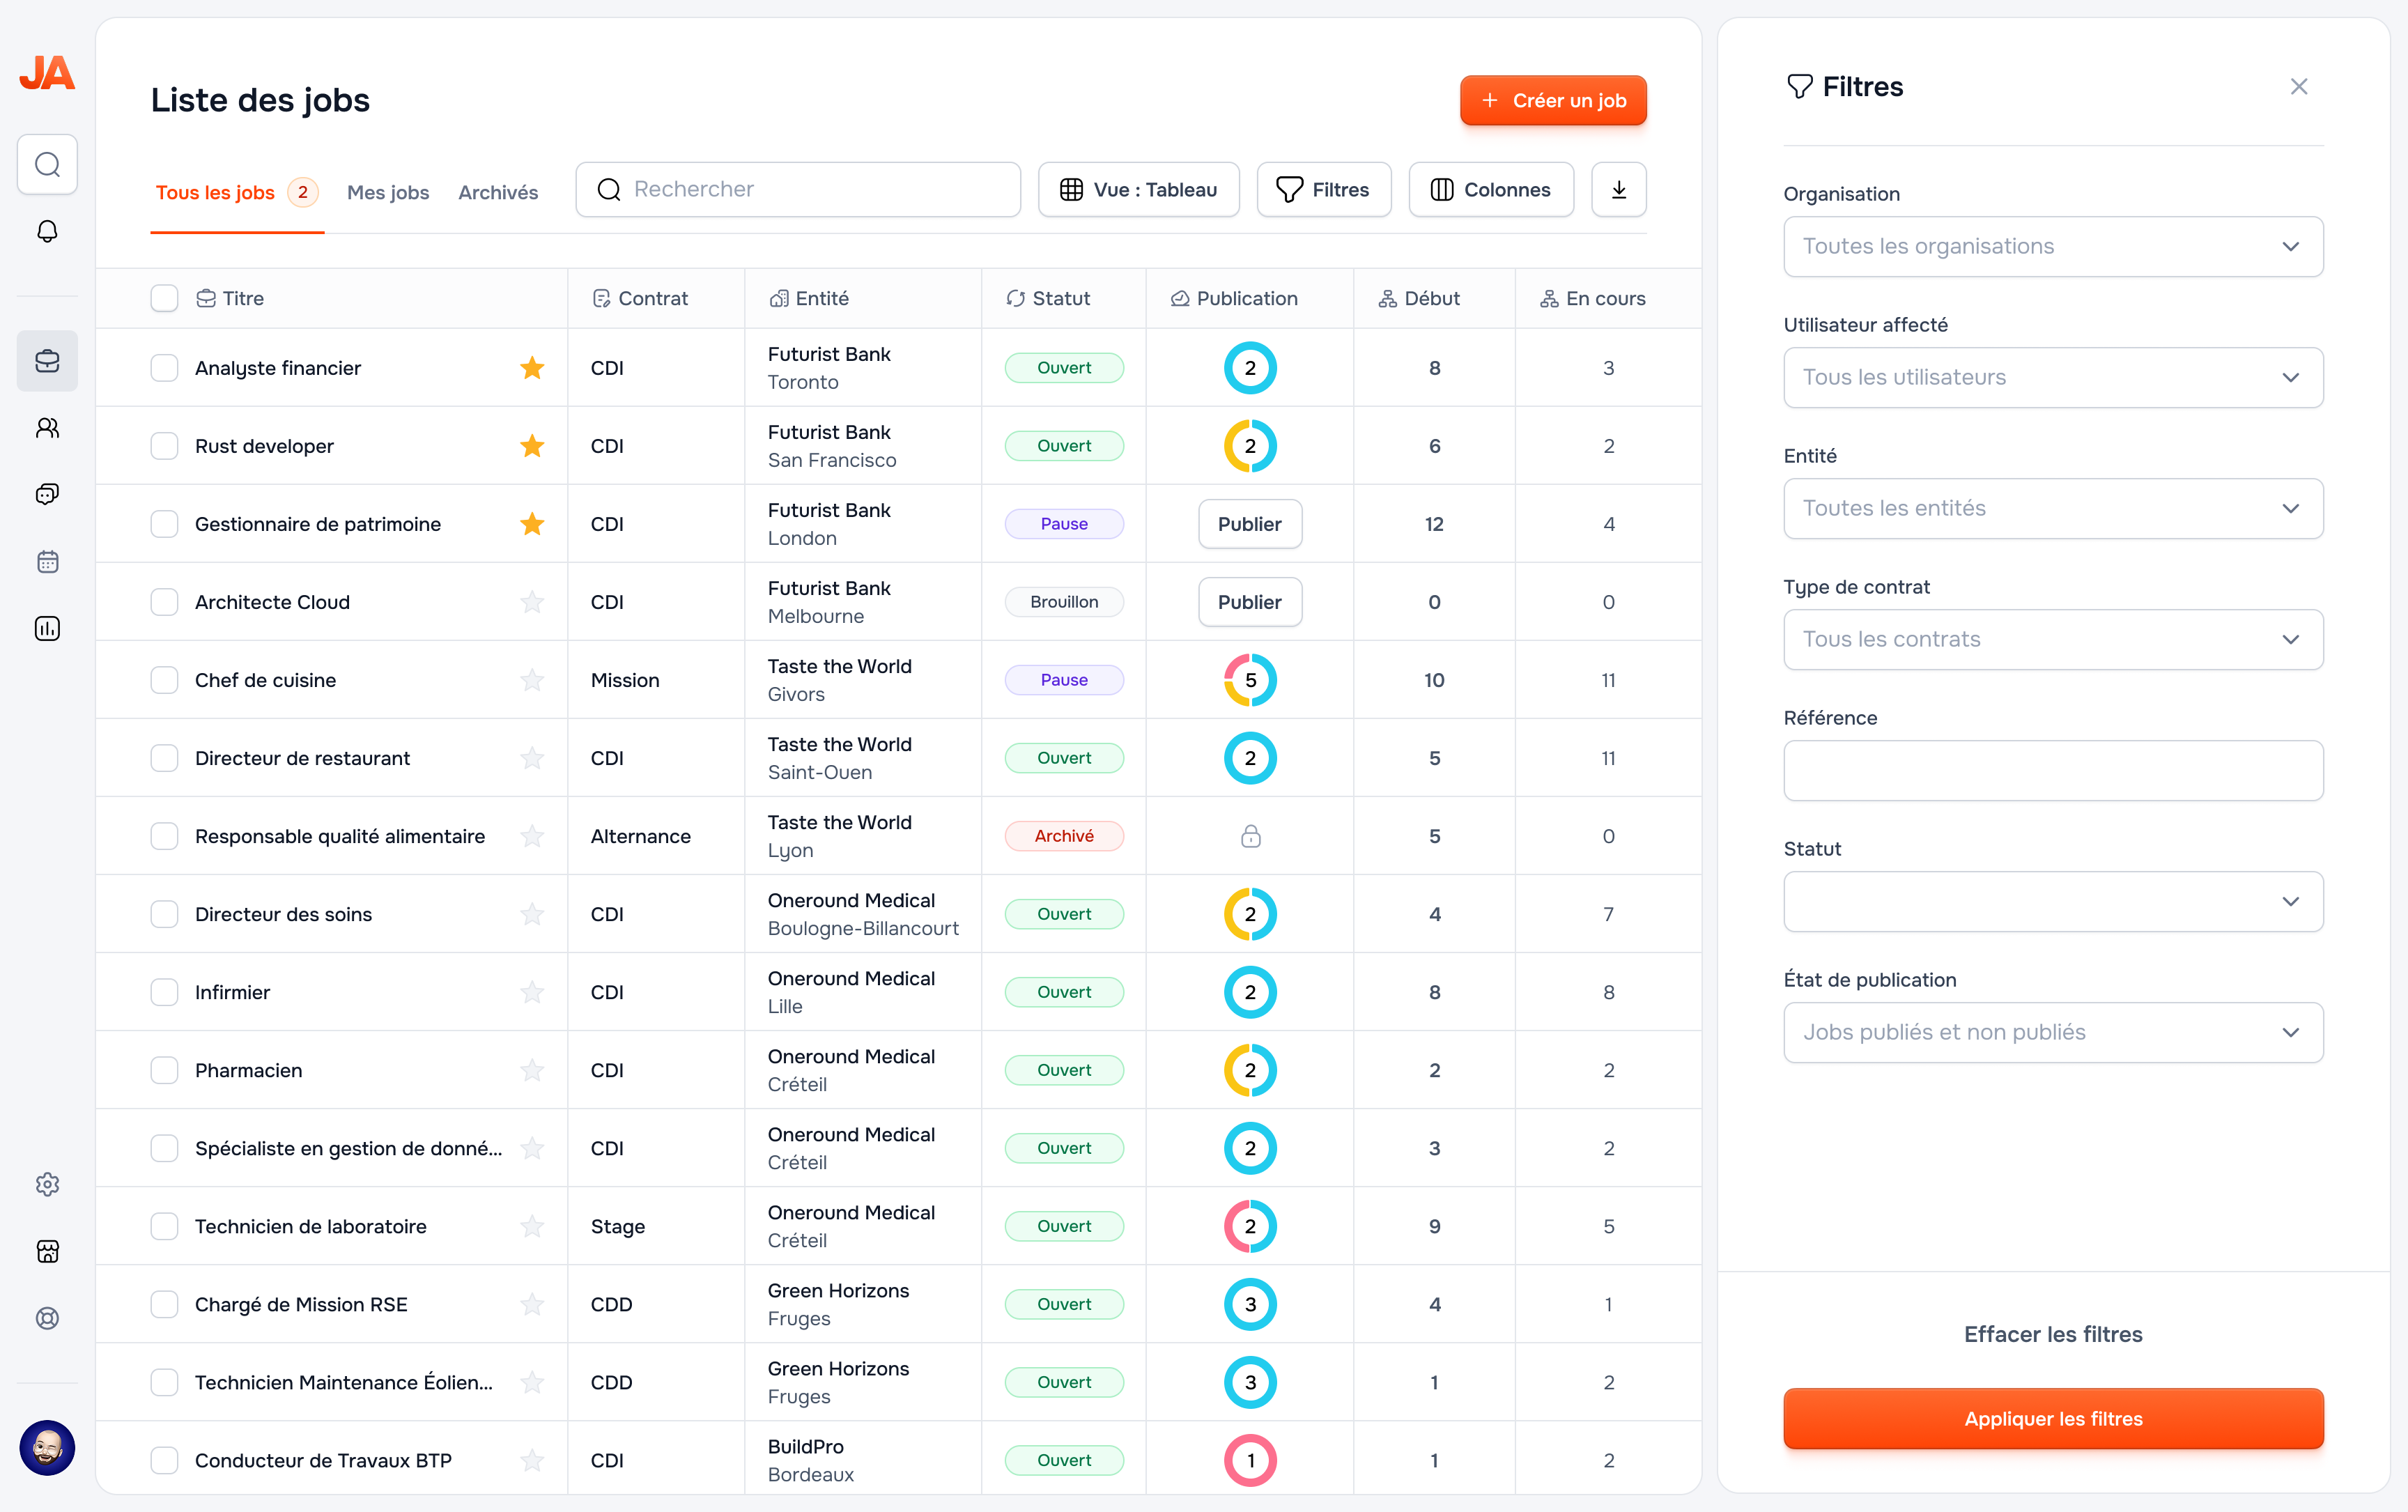
Task: Toggle the select-all checkbox in header
Action: pos(164,298)
